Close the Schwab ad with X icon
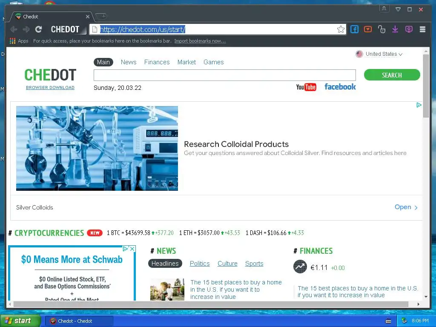This screenshot has width=436, height=327. [132, 249]
